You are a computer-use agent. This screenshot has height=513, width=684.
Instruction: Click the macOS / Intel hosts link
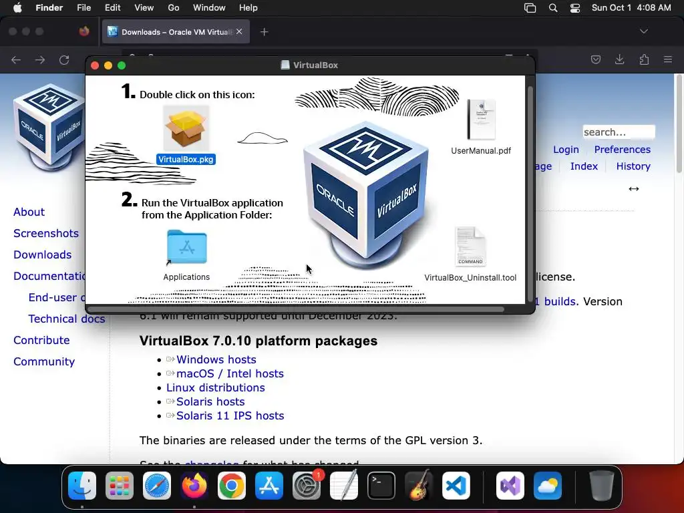(x=230, y=373)
